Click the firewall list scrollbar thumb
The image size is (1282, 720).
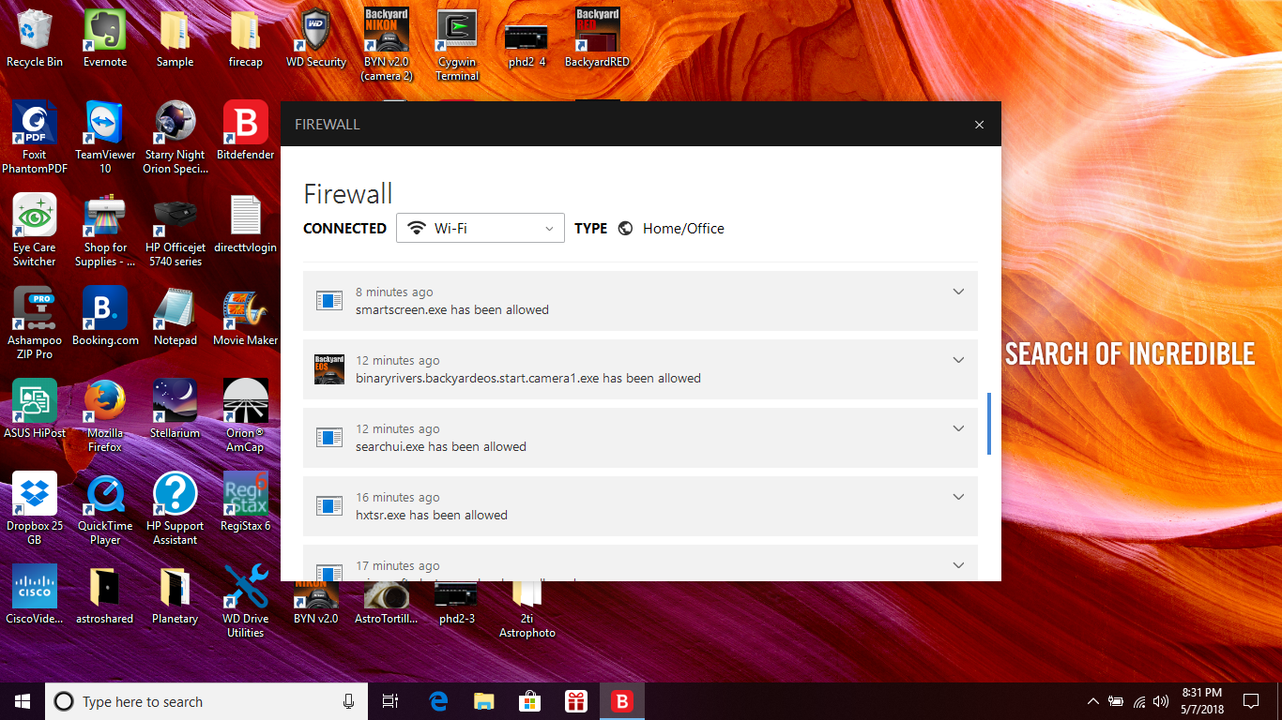988,424
